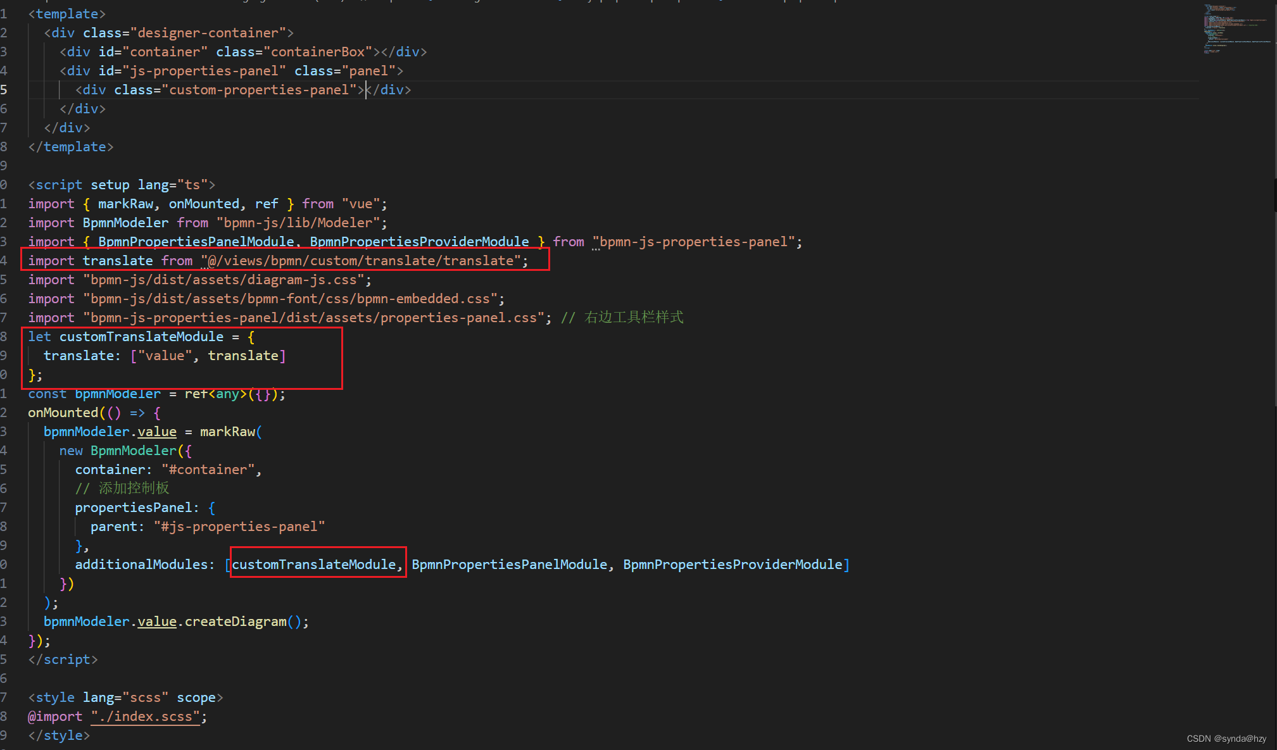Click BpmnPropertiesPanelModule in the import statement

(x=196, y=242)
